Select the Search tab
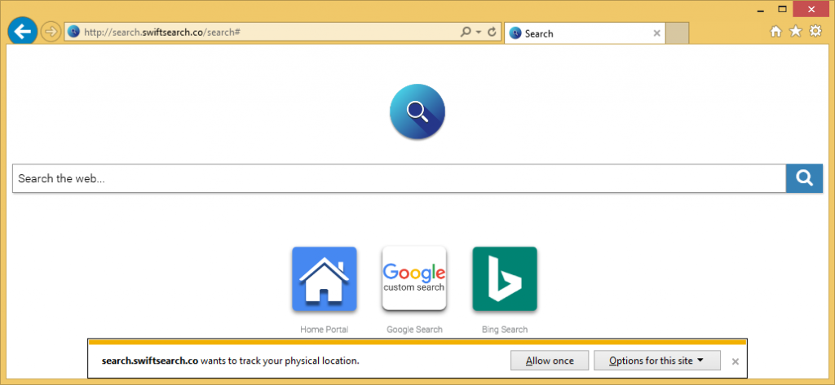The width and height of the screenshot is (835, 385). click(x=575, y=33)
